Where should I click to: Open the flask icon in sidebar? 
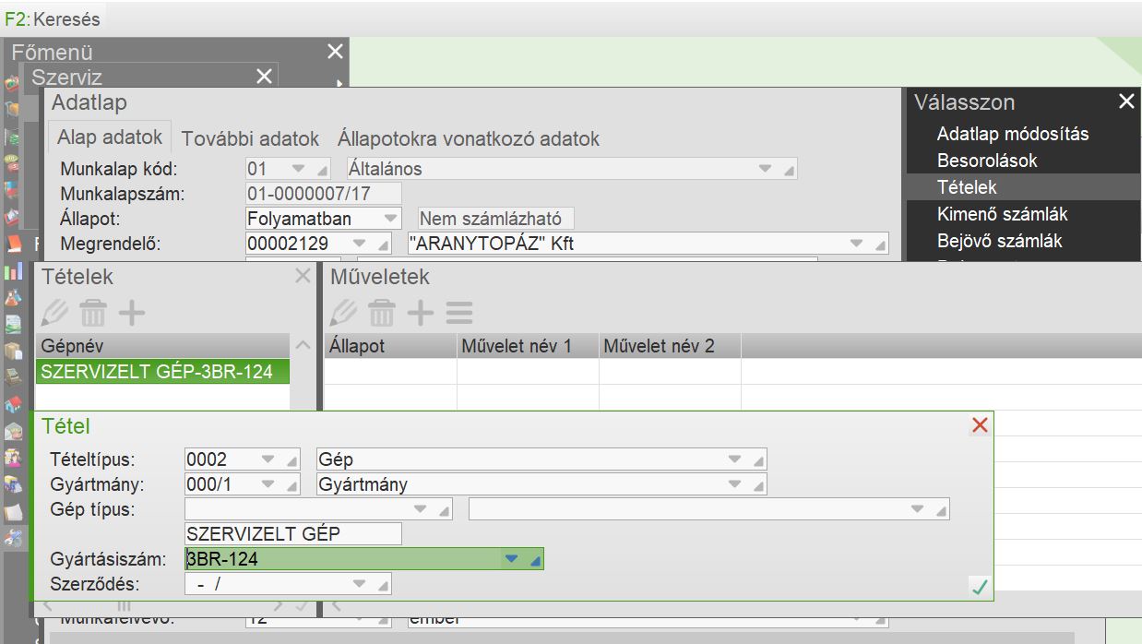click(x=13, y=298)
